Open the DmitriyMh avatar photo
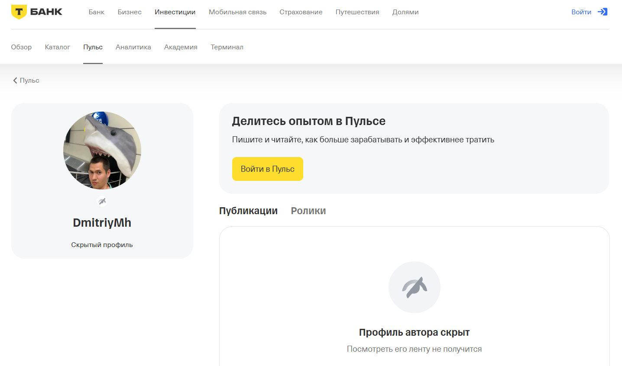622x366 pixels. [x=102, y=151]
